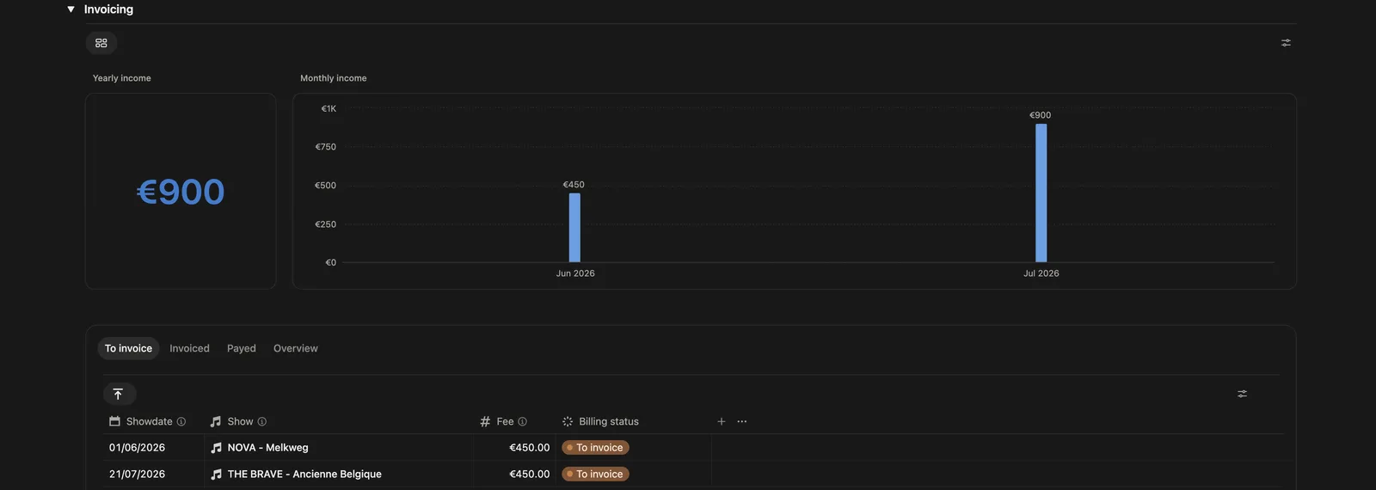
Task: Open dashboard settings sliders icon
Action: coord(1286,43)
